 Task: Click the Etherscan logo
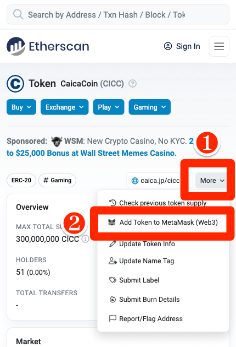click(48, 46)
